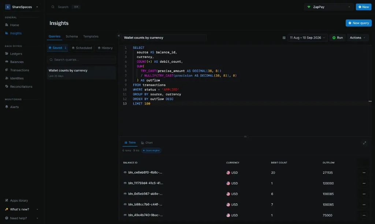
Task: Click the ShareSpaces logo icon
Action: [x=8, y=7]
